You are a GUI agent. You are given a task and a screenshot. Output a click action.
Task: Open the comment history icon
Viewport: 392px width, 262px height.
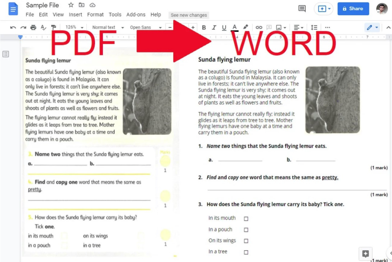[302, 9]
